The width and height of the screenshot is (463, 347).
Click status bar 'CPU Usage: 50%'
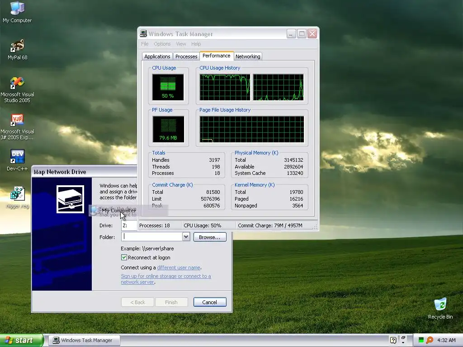pos(202,225)
